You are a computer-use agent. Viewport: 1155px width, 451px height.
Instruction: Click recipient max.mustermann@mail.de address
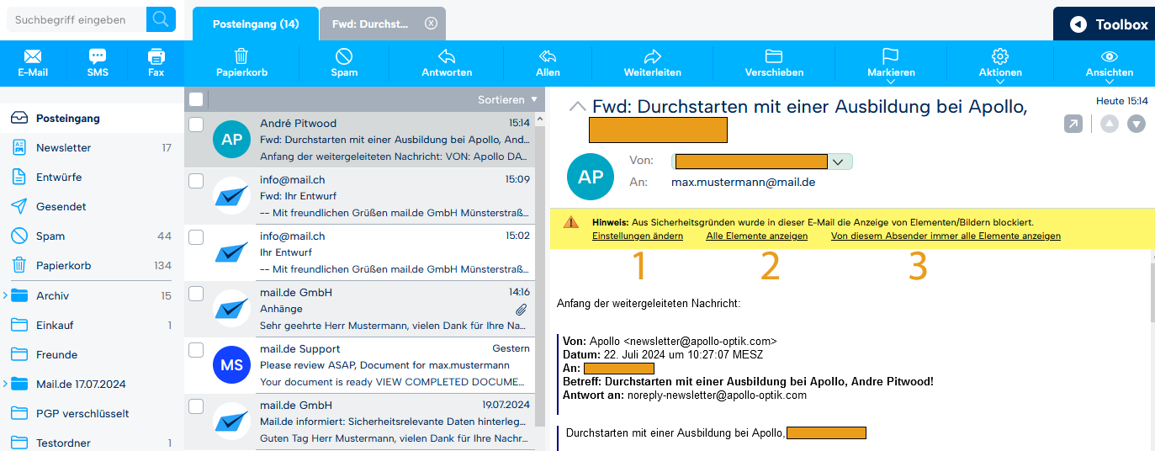[x=743, y=182]
